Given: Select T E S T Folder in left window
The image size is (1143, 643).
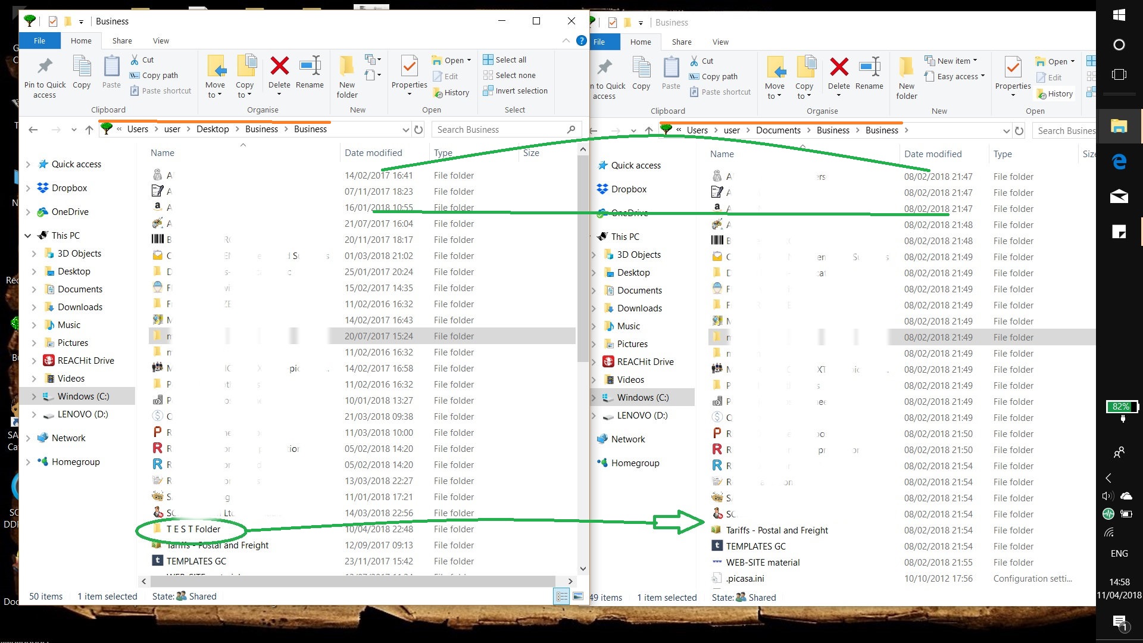Looking at the screenshot, I should point(193,529).
